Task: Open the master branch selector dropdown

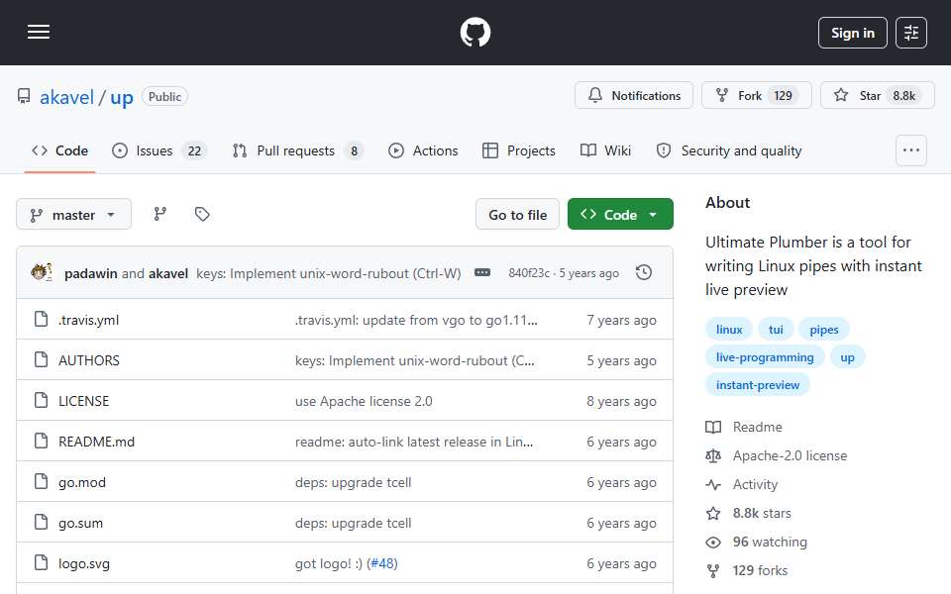Action: point(73,215)
